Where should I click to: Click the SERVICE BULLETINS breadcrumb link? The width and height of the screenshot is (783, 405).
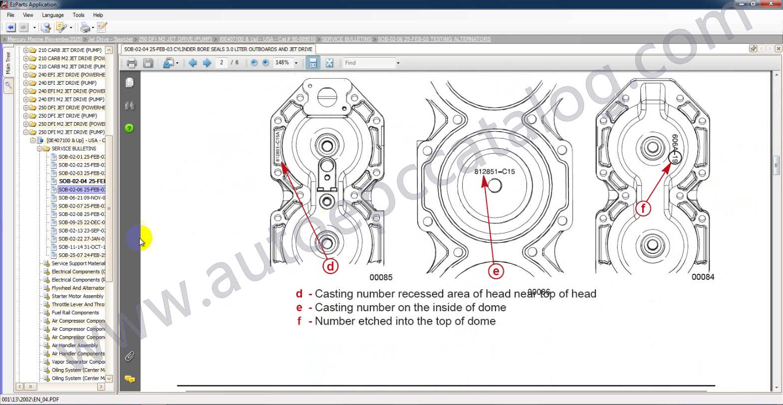coord(346,39)
